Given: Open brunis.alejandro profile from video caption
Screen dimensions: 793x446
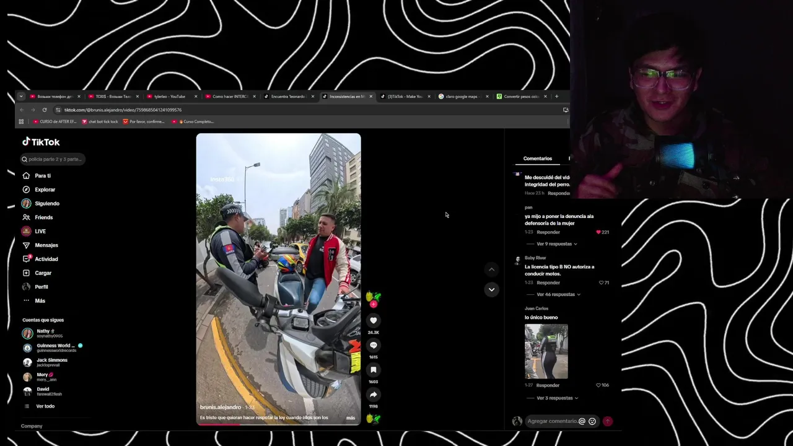Looking at the screenshot, I should pos(221,407).
